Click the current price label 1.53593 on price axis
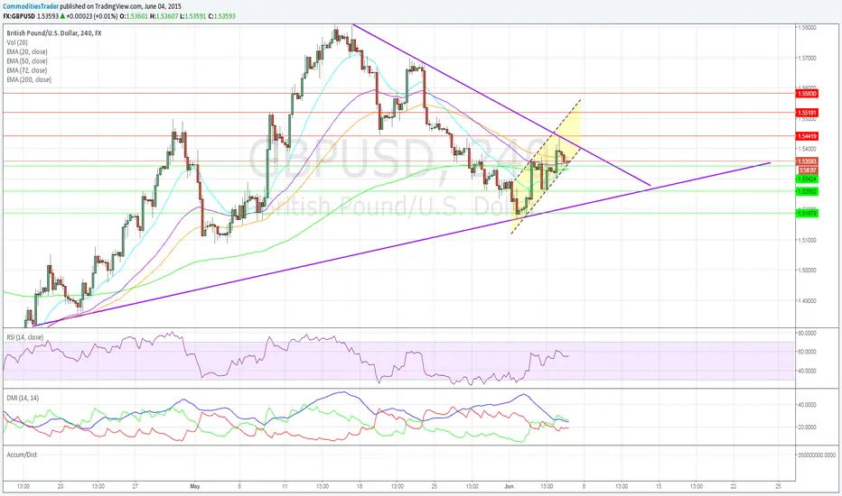The image size is (842, 496). pos(808,161)
